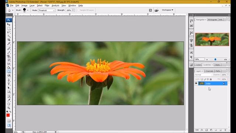This screenshot has width=236, height=133.
Task: Select the Eraser tool
Action: (x=9, y=64)
